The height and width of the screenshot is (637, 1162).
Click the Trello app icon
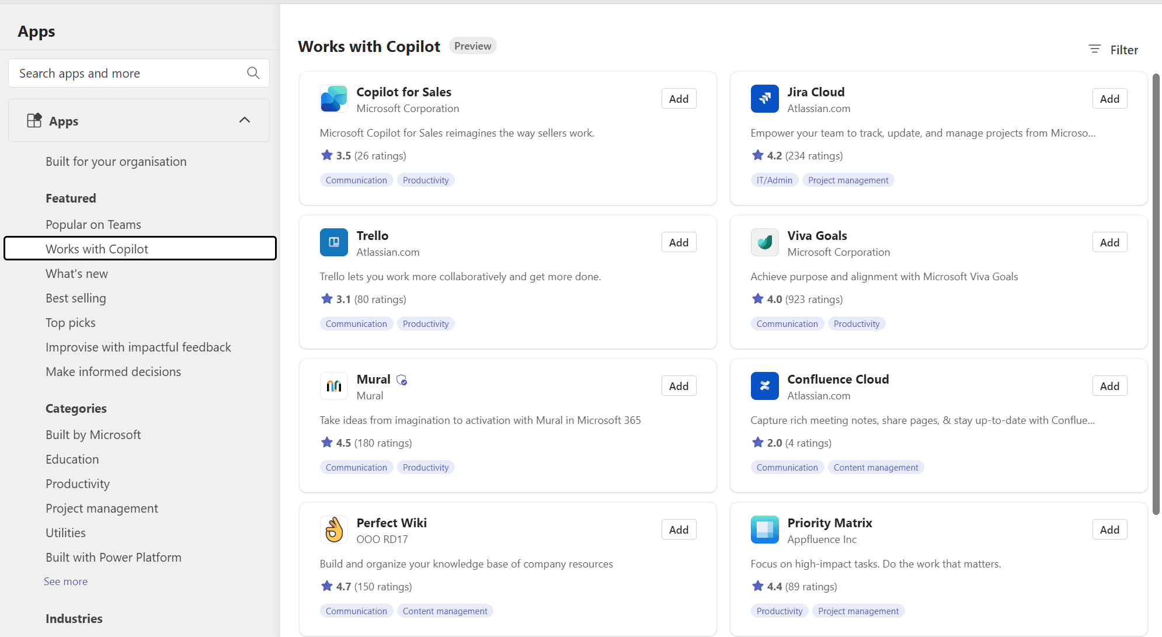tap(334, 242)
